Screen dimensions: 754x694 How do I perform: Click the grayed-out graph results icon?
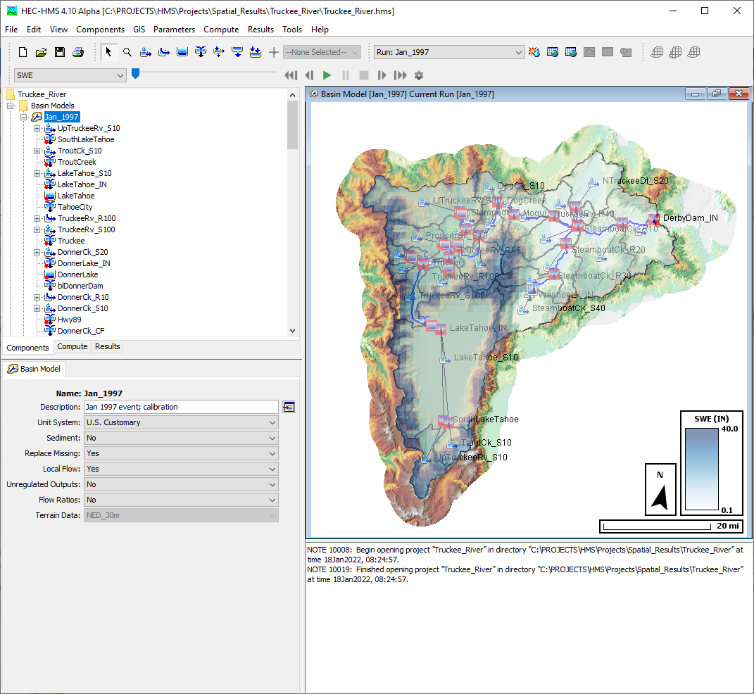[x=589, y=52]
